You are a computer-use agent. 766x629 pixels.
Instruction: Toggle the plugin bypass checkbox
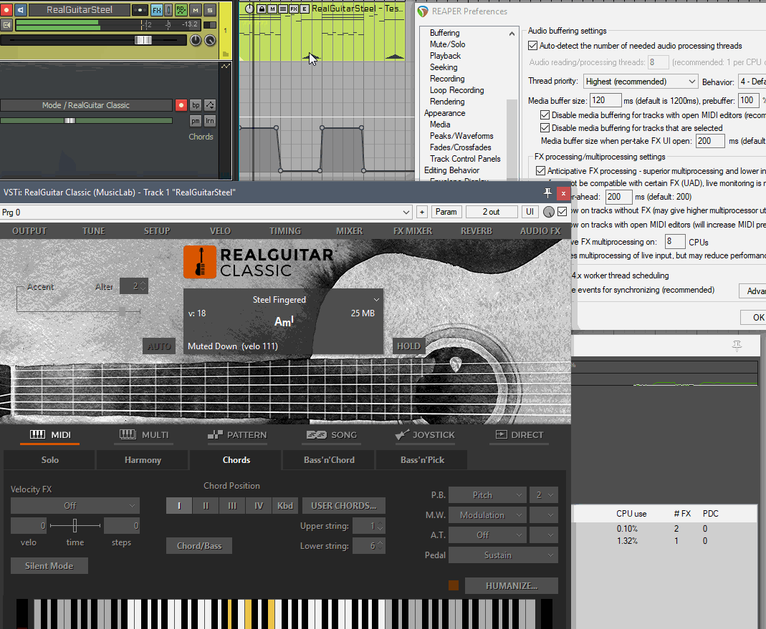[x=562, y=212]
